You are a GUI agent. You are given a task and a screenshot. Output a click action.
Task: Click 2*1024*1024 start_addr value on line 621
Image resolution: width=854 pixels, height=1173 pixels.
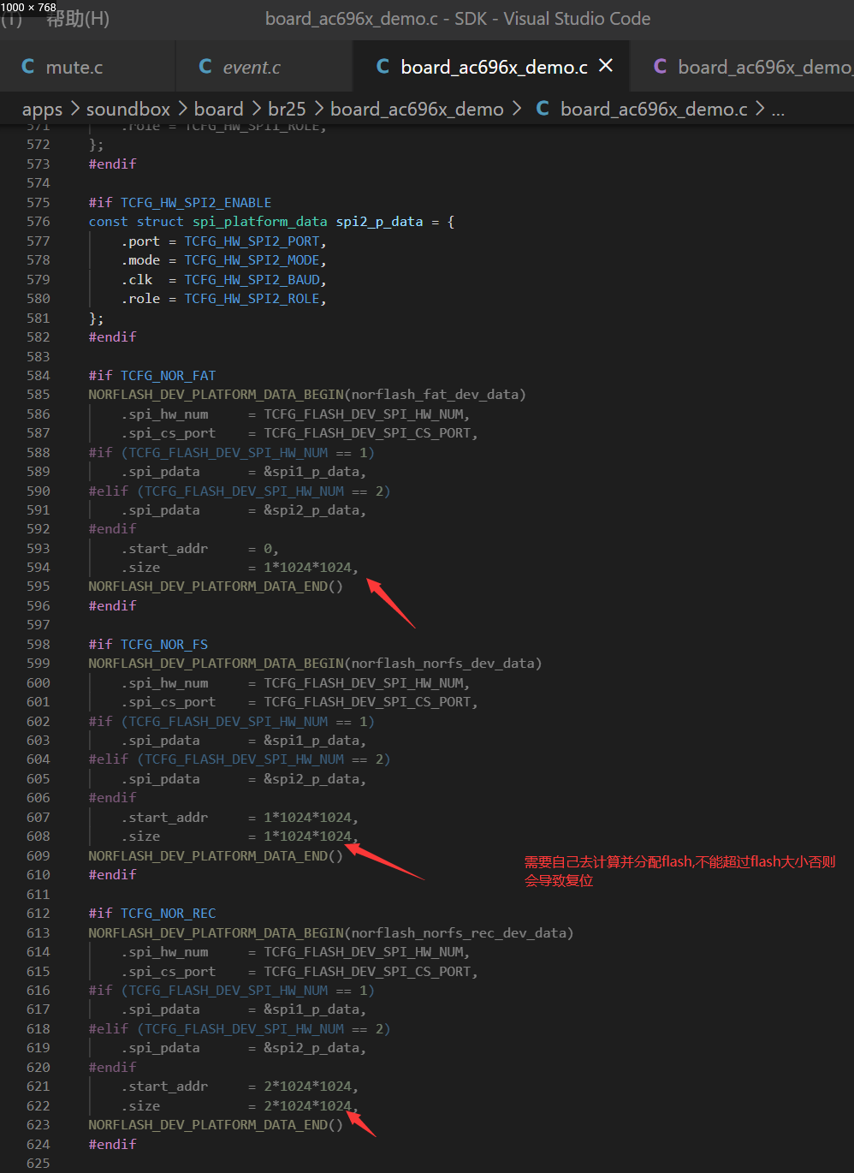(x=307, y=1087)
